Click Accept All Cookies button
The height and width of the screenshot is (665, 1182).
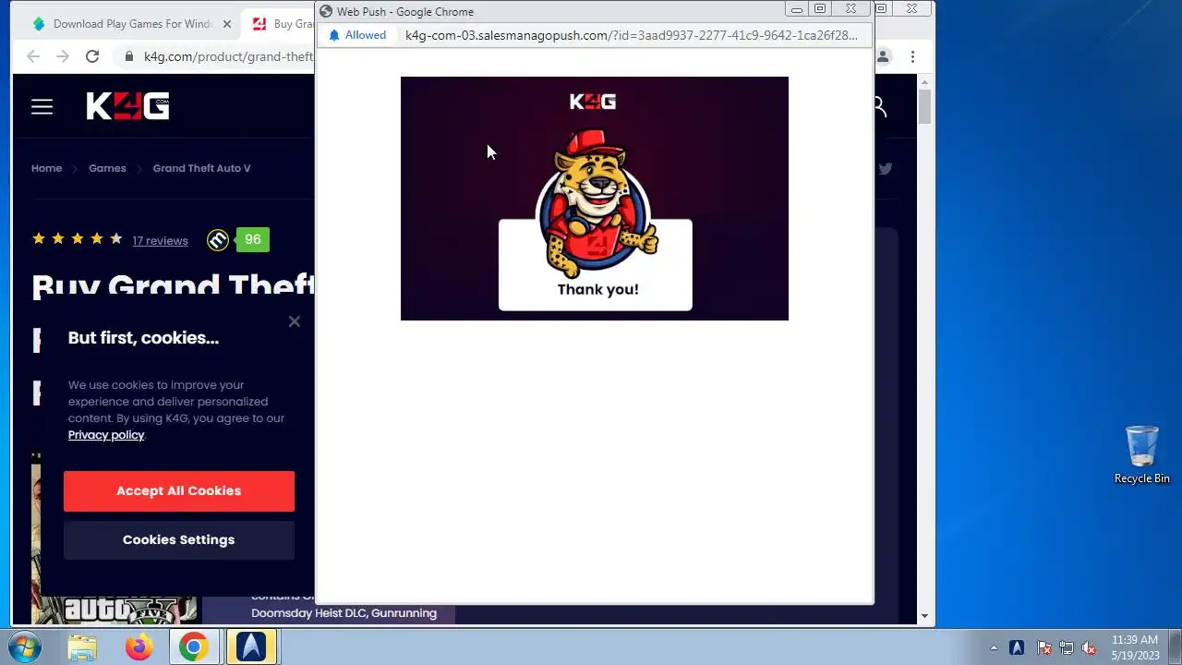tap(179, 490)
